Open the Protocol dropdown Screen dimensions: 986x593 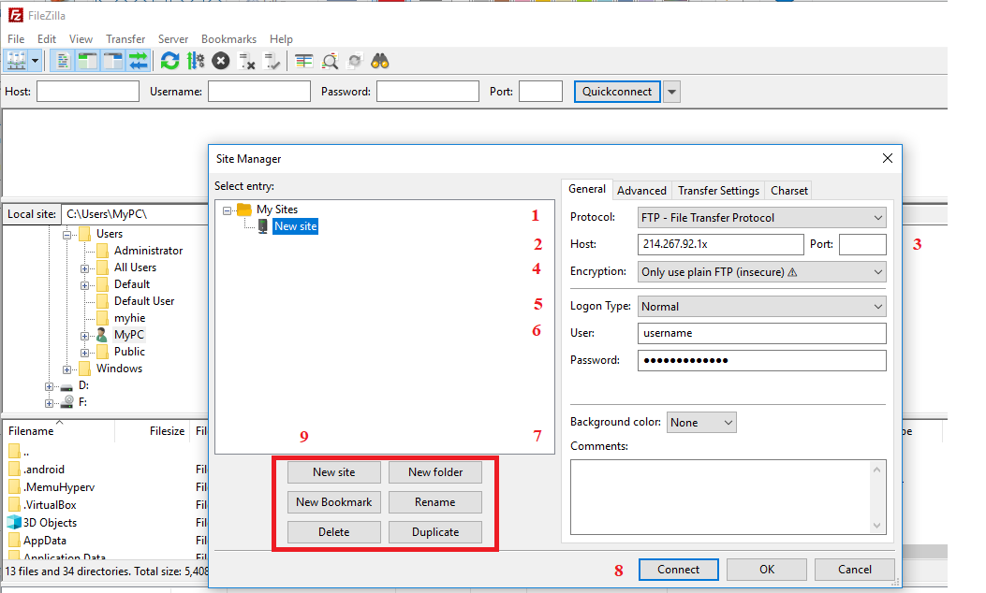[762, 217]
